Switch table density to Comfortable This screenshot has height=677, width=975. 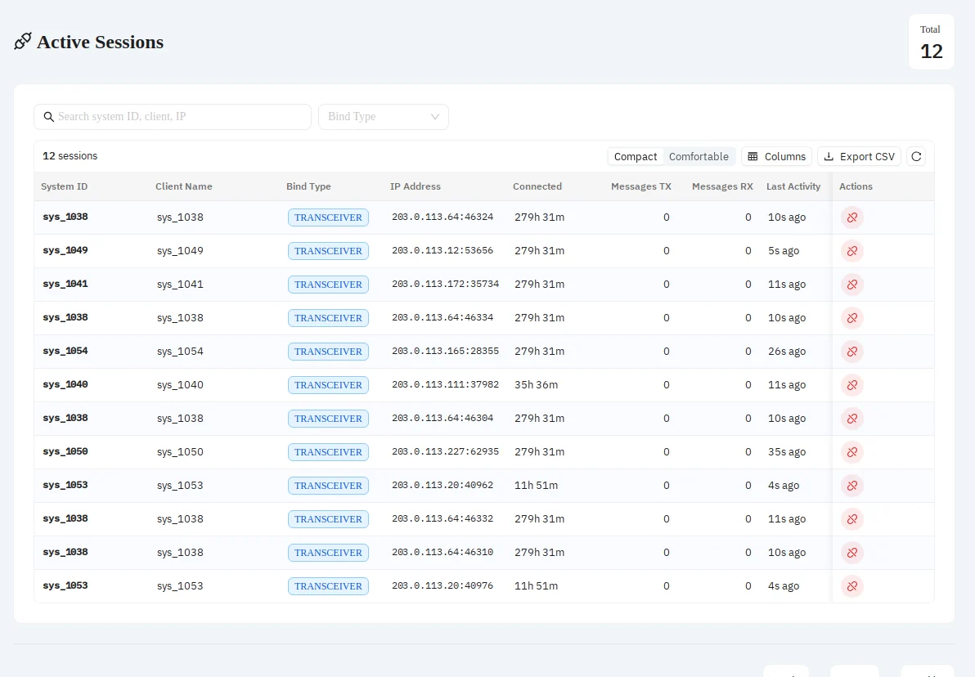click(x=699, y=157)
